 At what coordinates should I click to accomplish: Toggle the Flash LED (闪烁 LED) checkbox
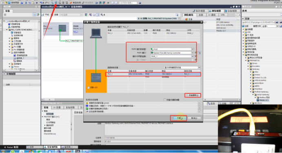(x=89, y=87)
